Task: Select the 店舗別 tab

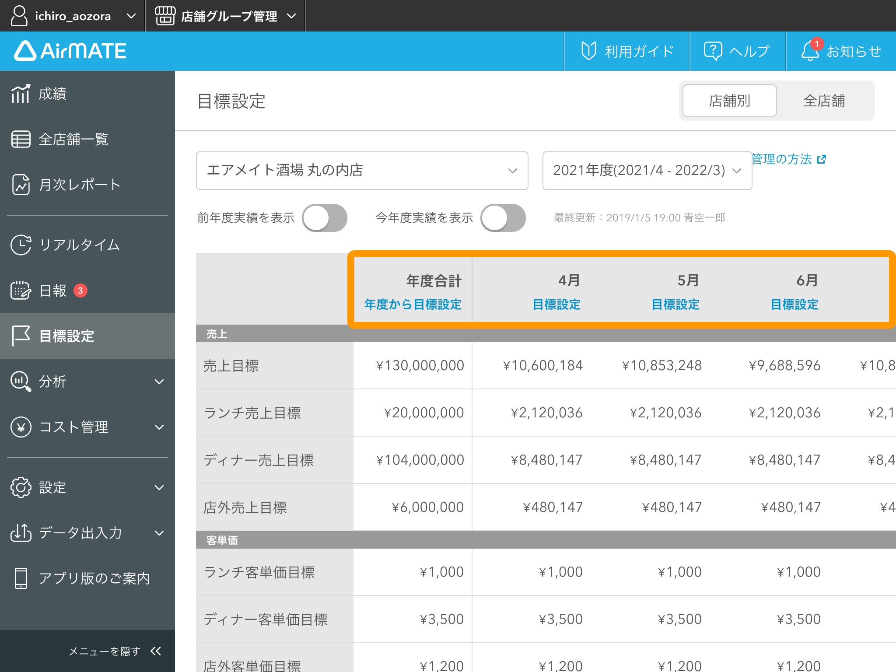Action: [x=729, y=101]
